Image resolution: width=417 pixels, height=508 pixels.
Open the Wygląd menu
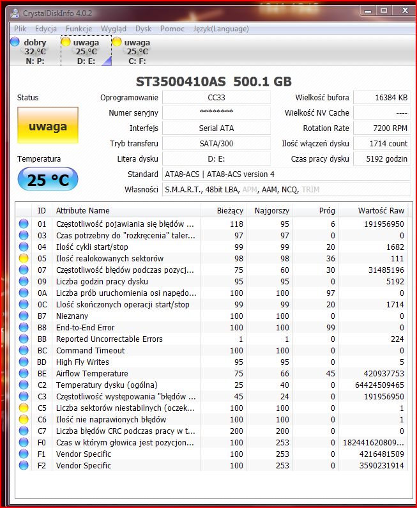point(113,29)
